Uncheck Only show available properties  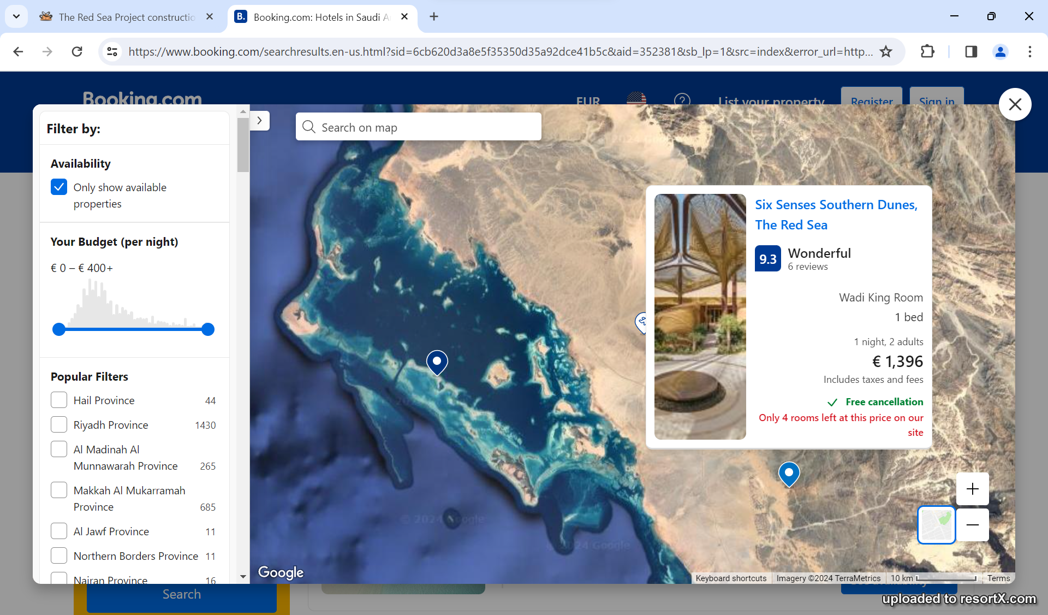tap(59, 187)
